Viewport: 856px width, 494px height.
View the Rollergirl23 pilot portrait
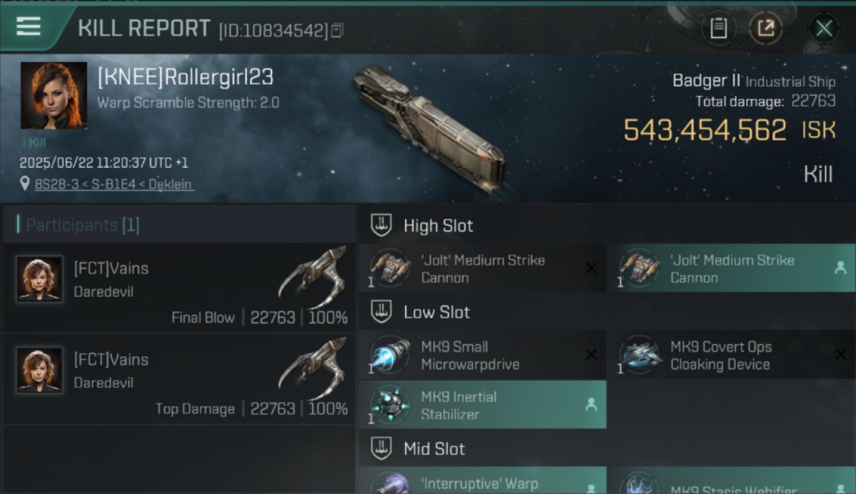pos(53,96)
